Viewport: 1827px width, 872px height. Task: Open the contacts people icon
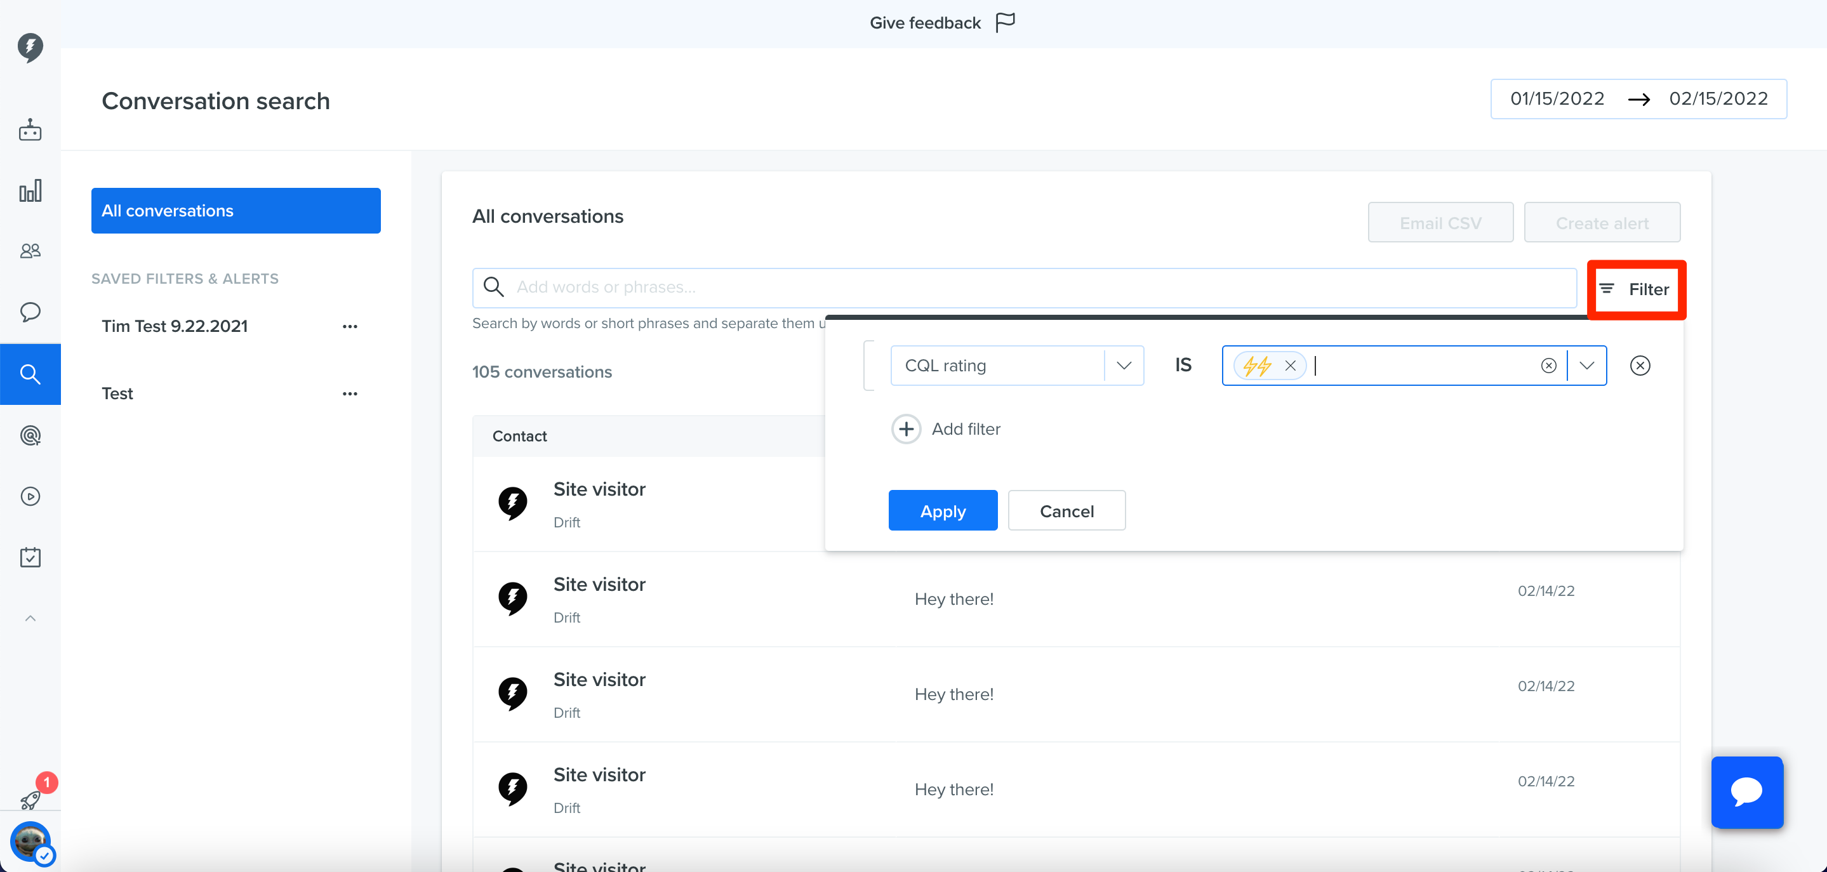30,251
